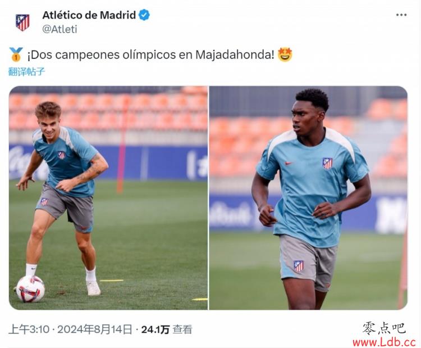Open the three-dot more options menu
Viewport: 421px width, 348px height.
point(401,15)
